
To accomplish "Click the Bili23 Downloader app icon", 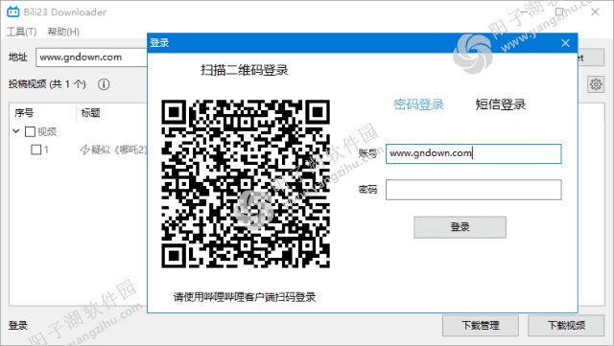I will 12,12.
